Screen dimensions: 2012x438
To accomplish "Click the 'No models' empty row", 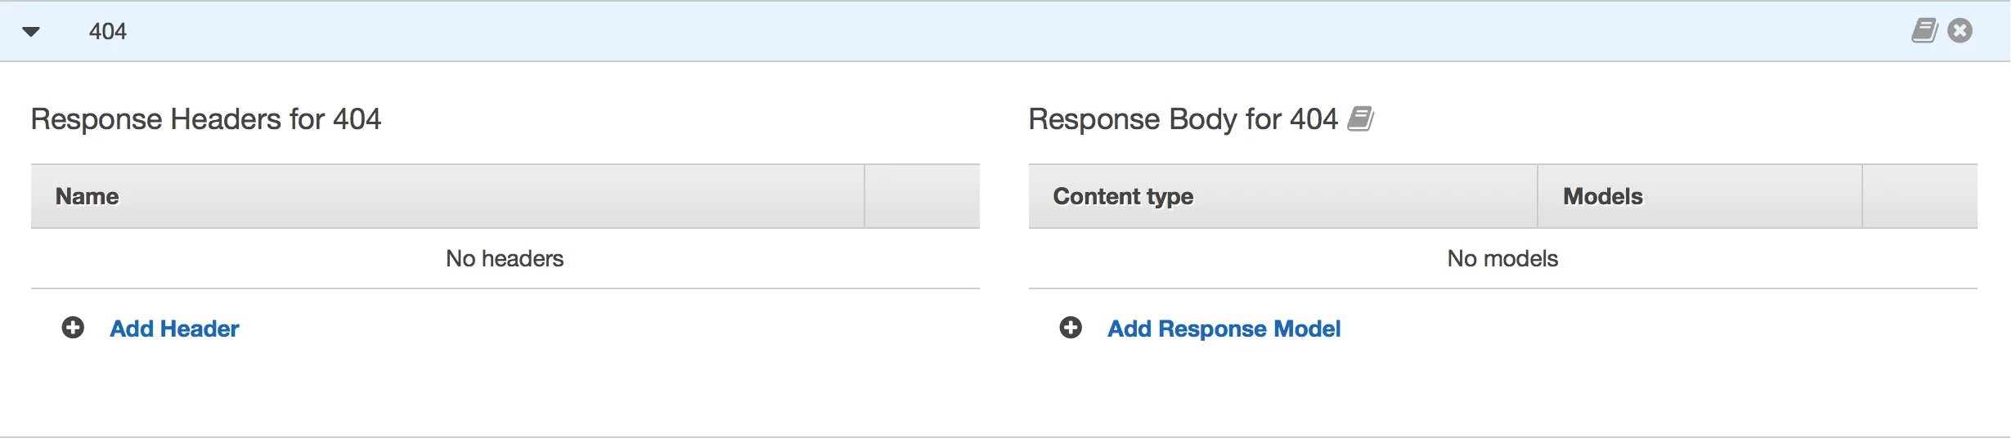I will click(x=1502, y=259).
